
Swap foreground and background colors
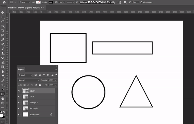(x=4, y=112)
